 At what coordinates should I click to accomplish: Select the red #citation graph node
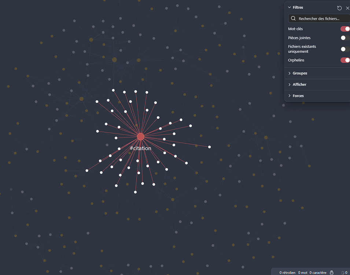pos(140,136)
